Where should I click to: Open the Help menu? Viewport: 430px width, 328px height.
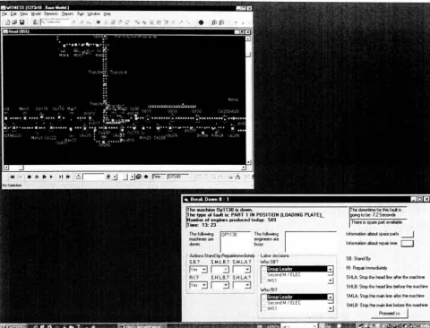point(107,14)
